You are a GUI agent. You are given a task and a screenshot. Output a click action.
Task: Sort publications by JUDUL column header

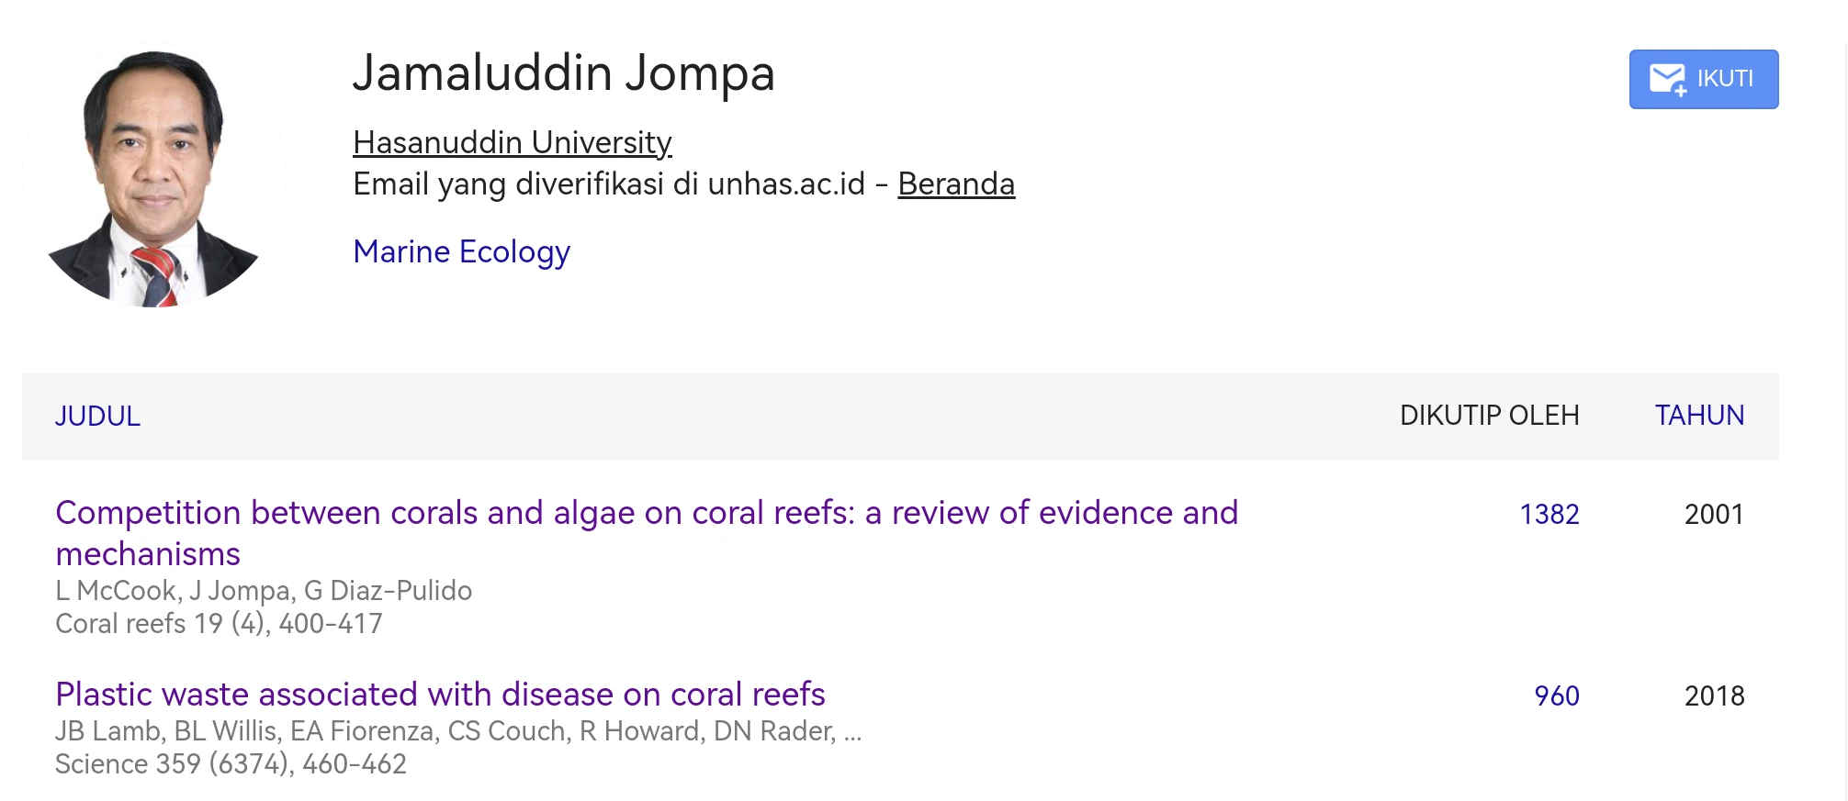(x=98, y=416)
